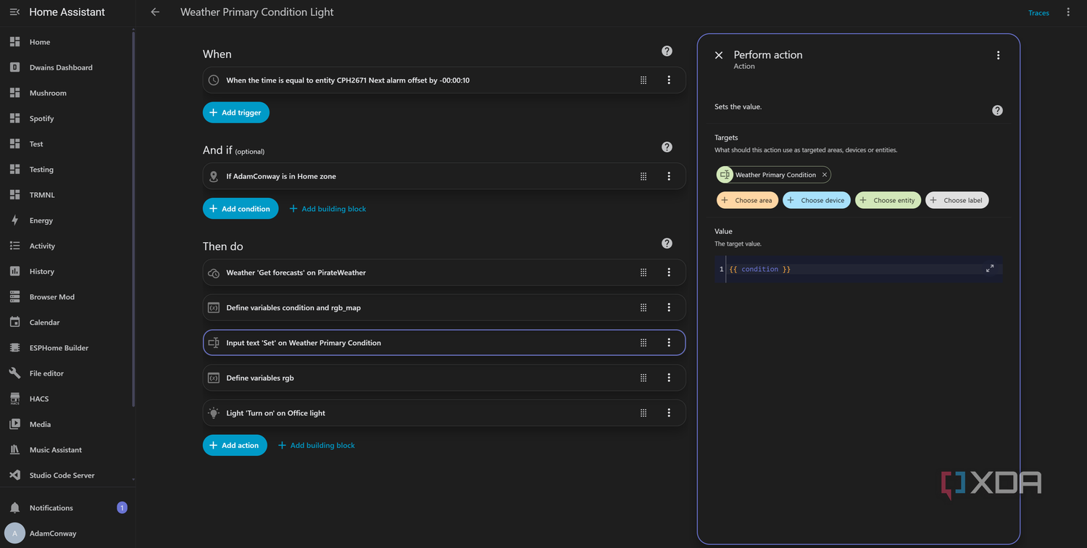Choose device as target
Screen dimensions: 1087x548
point(816,200)
